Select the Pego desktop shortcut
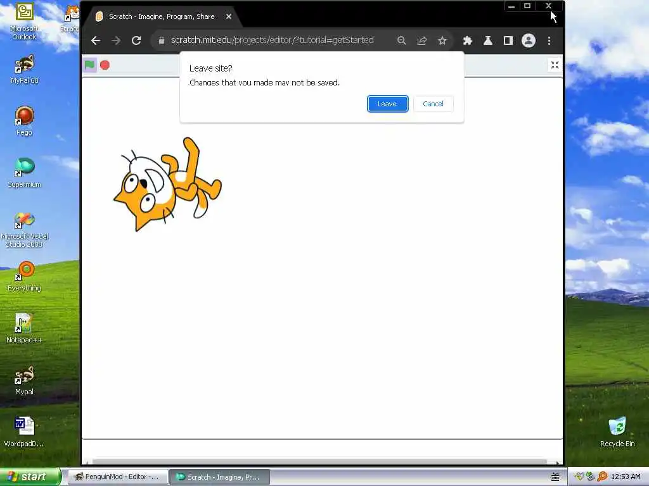The image size is (649, 486). 25,121
